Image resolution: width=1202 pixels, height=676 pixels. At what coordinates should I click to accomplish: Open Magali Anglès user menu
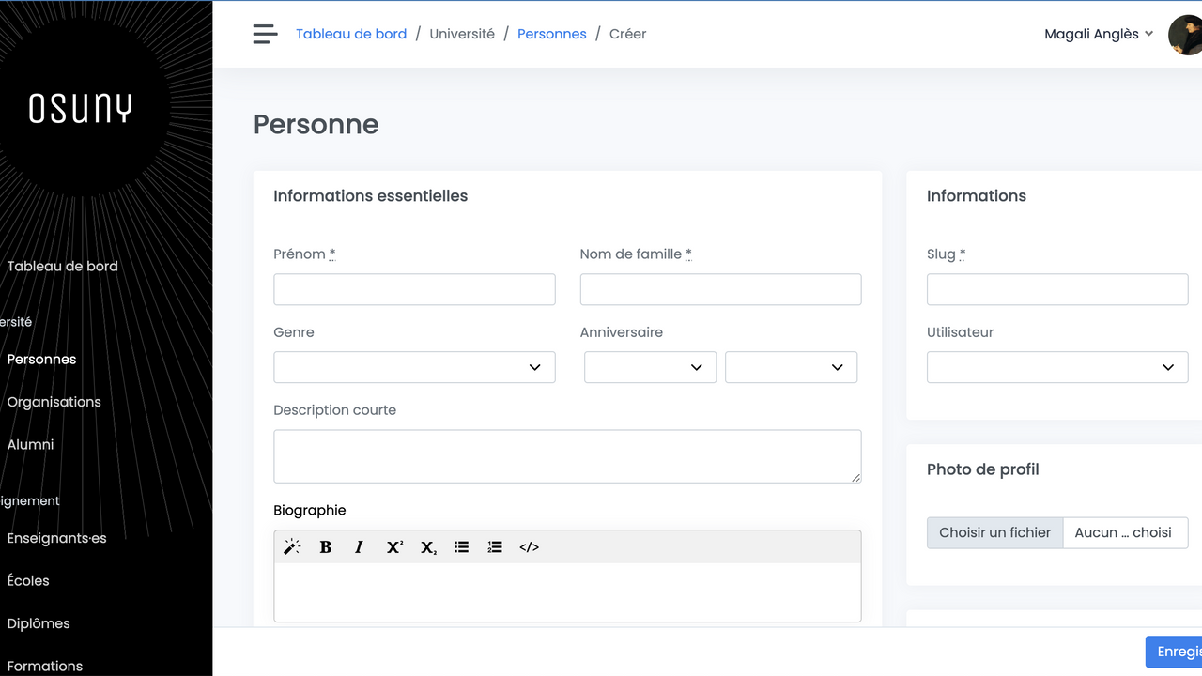click(1098, 34)
